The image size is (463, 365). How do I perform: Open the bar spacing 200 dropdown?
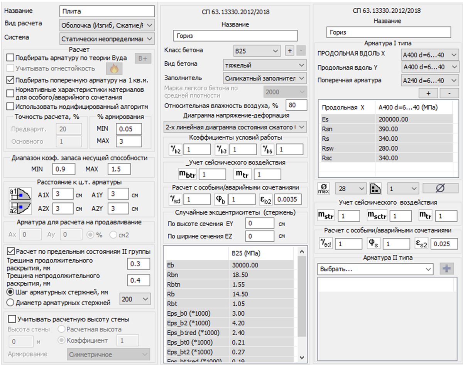135,299
